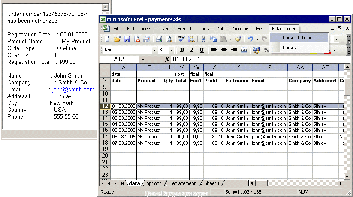Click the Paste clipboard icon
This screenshot has height=197, width=353.
223,39
